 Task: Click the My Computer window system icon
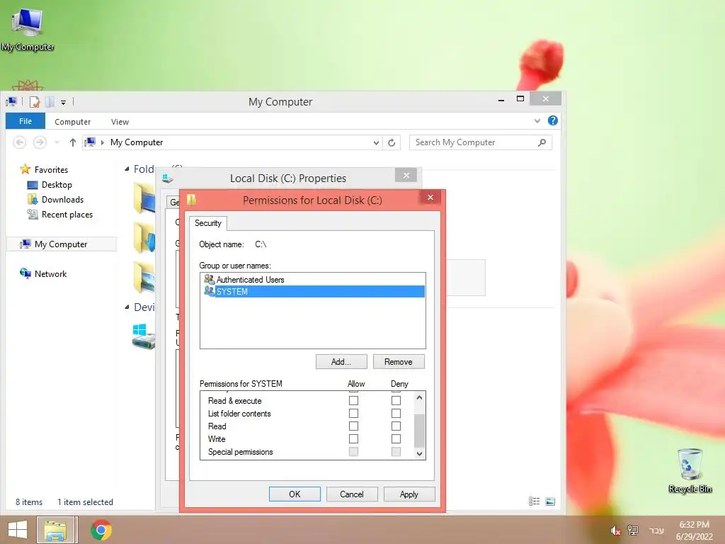[12, 102]
